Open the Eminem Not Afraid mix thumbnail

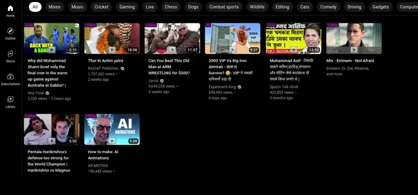tap(354, 38)
